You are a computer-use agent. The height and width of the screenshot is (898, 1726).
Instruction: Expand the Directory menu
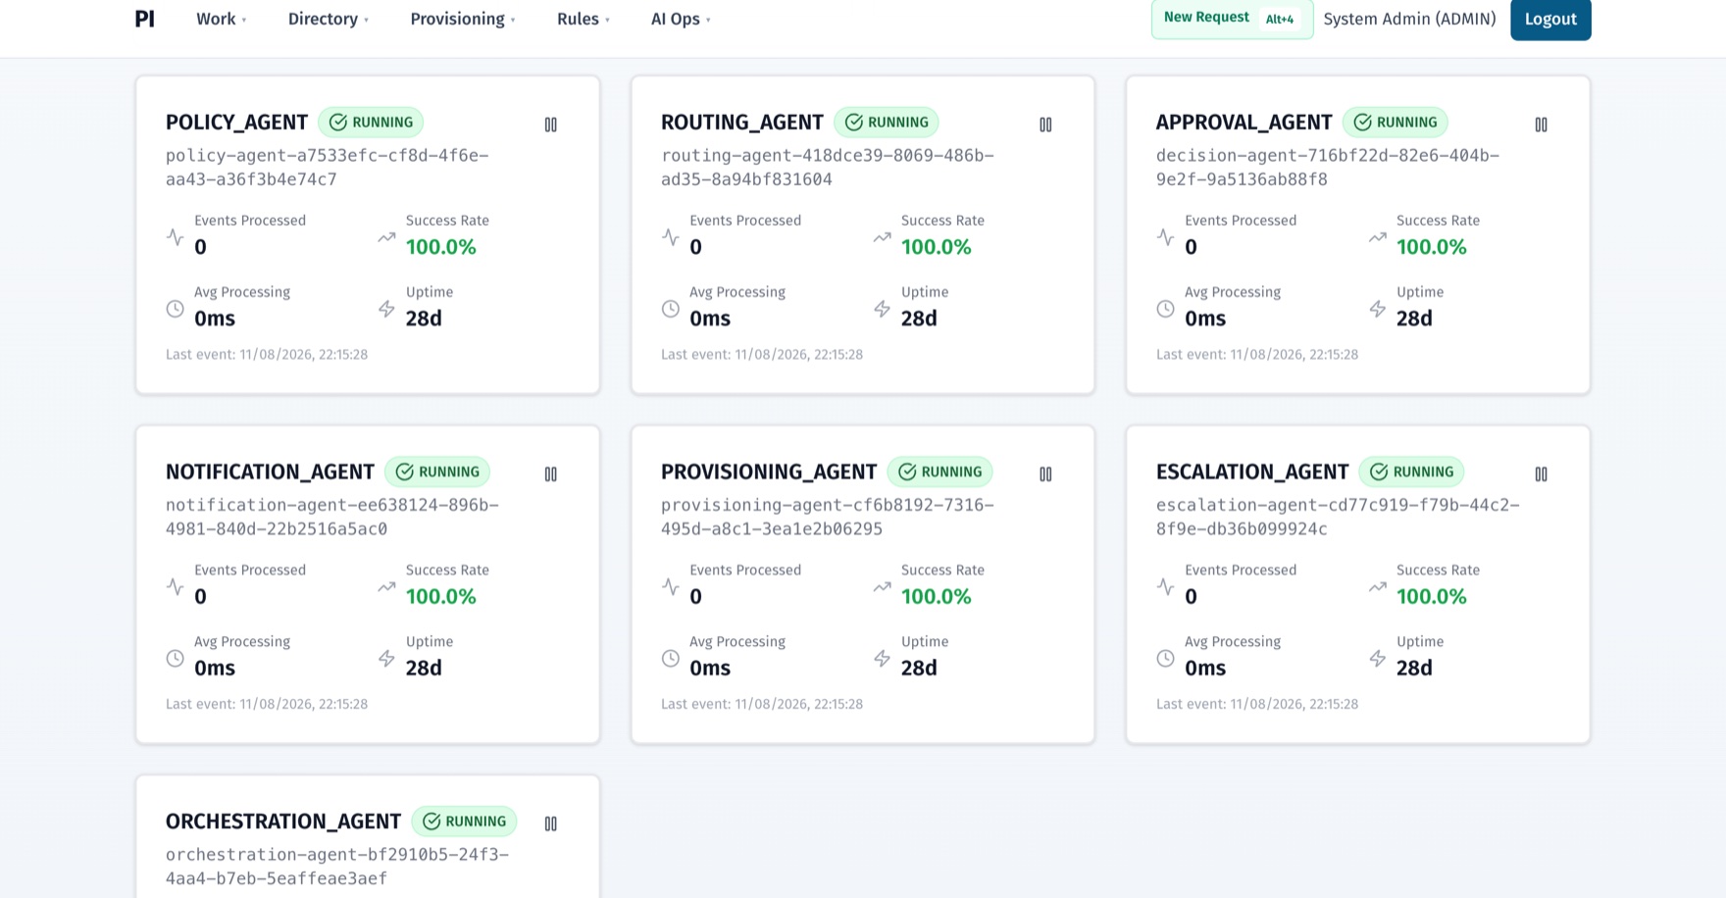(x=328, y=19)
